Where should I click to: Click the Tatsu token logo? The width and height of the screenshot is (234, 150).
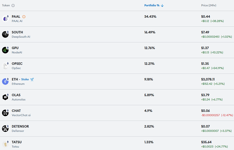click(5, 144)
